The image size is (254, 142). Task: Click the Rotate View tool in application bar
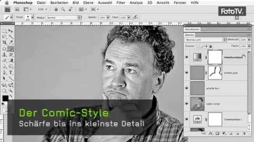point(70,9)
